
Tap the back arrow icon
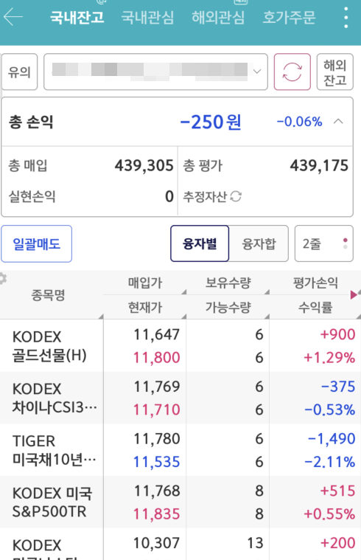click(13, 17)
